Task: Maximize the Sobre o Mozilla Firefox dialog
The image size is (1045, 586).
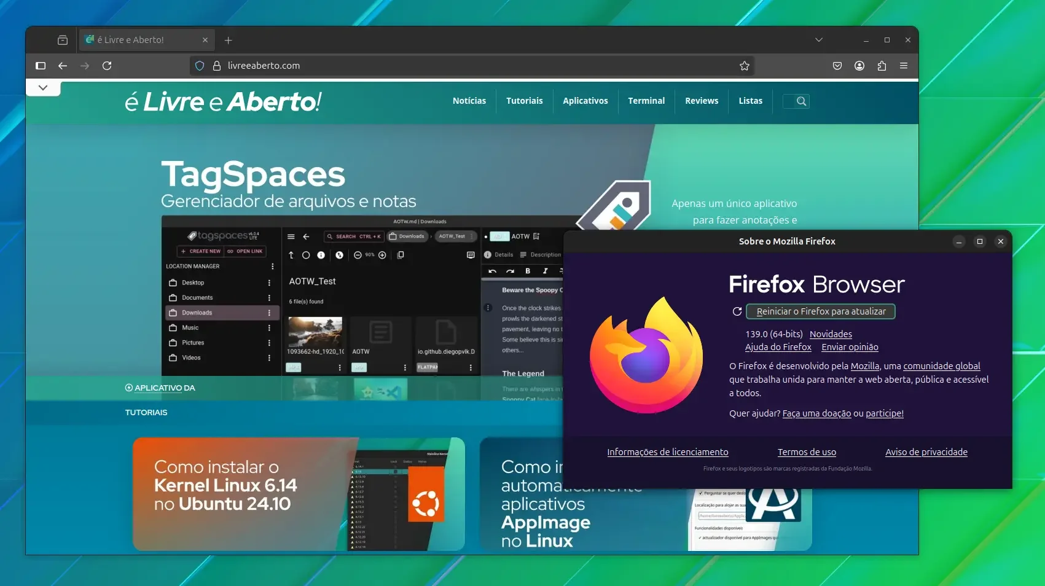Action: click(980, 241)
